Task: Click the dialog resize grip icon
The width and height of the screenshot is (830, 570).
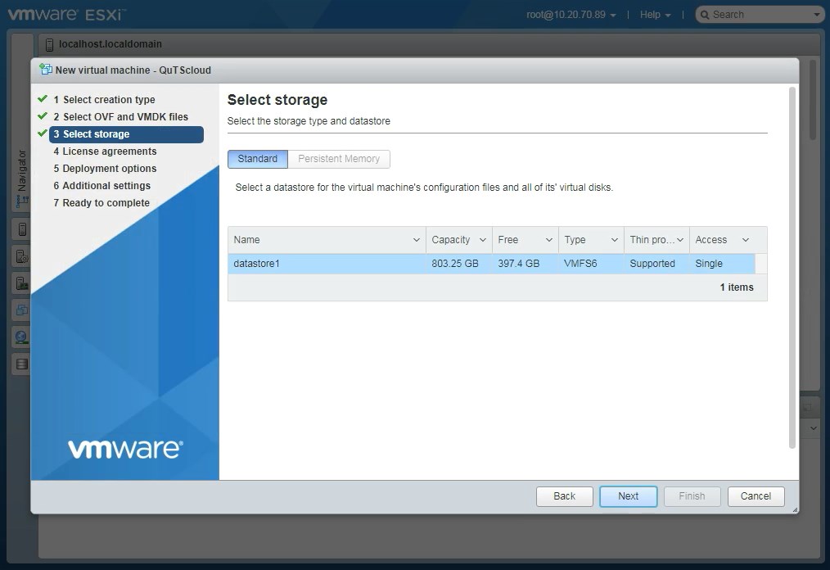Action: (x=795, y=509)
